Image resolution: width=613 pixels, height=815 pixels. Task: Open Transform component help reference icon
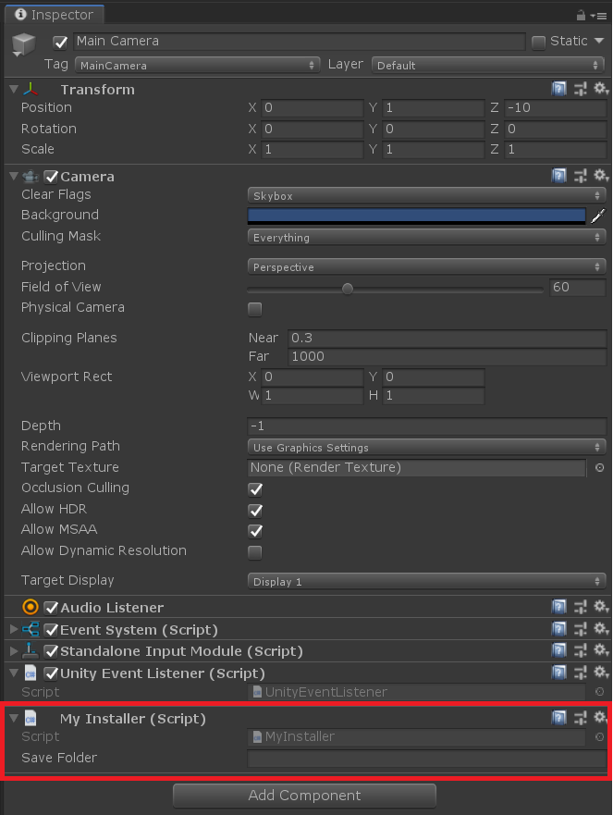tap(559, 89)
